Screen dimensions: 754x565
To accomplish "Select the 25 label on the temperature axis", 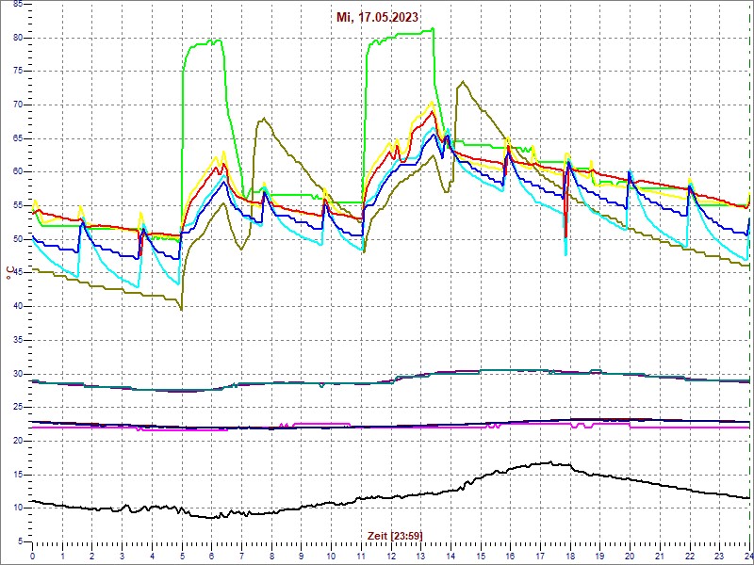I will click(x=17, y=408).
